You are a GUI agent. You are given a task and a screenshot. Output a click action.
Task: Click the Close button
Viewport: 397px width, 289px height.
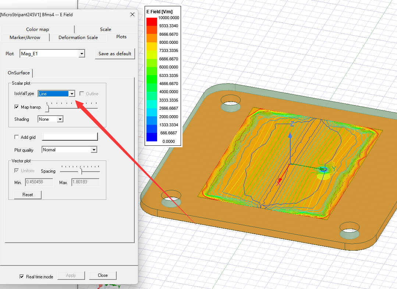click(103, 275)
